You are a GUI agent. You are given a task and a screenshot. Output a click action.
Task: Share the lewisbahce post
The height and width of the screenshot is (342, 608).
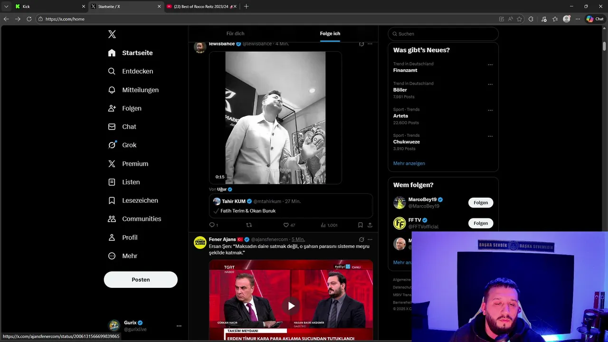[370, 225]
